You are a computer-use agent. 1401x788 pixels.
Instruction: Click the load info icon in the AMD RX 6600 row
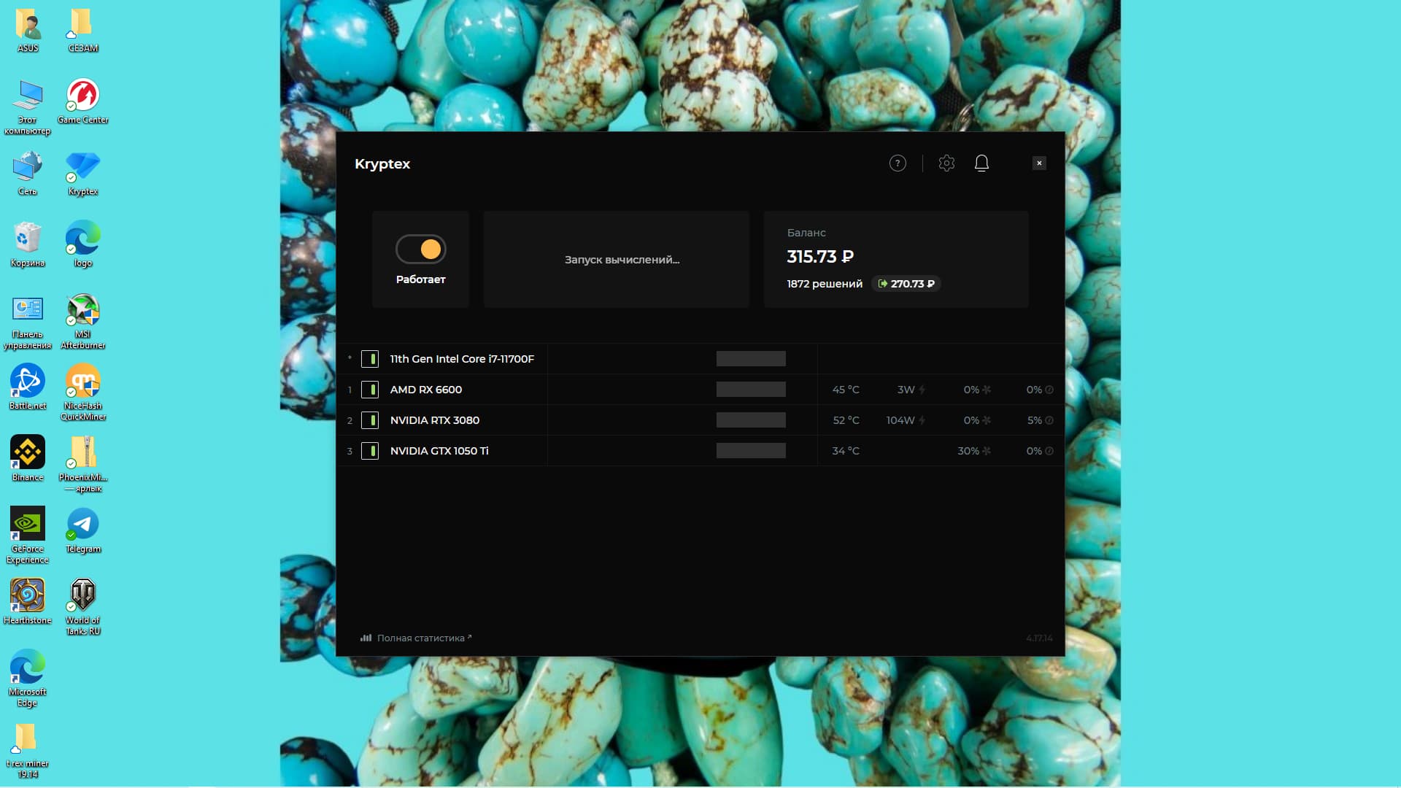1049,390
